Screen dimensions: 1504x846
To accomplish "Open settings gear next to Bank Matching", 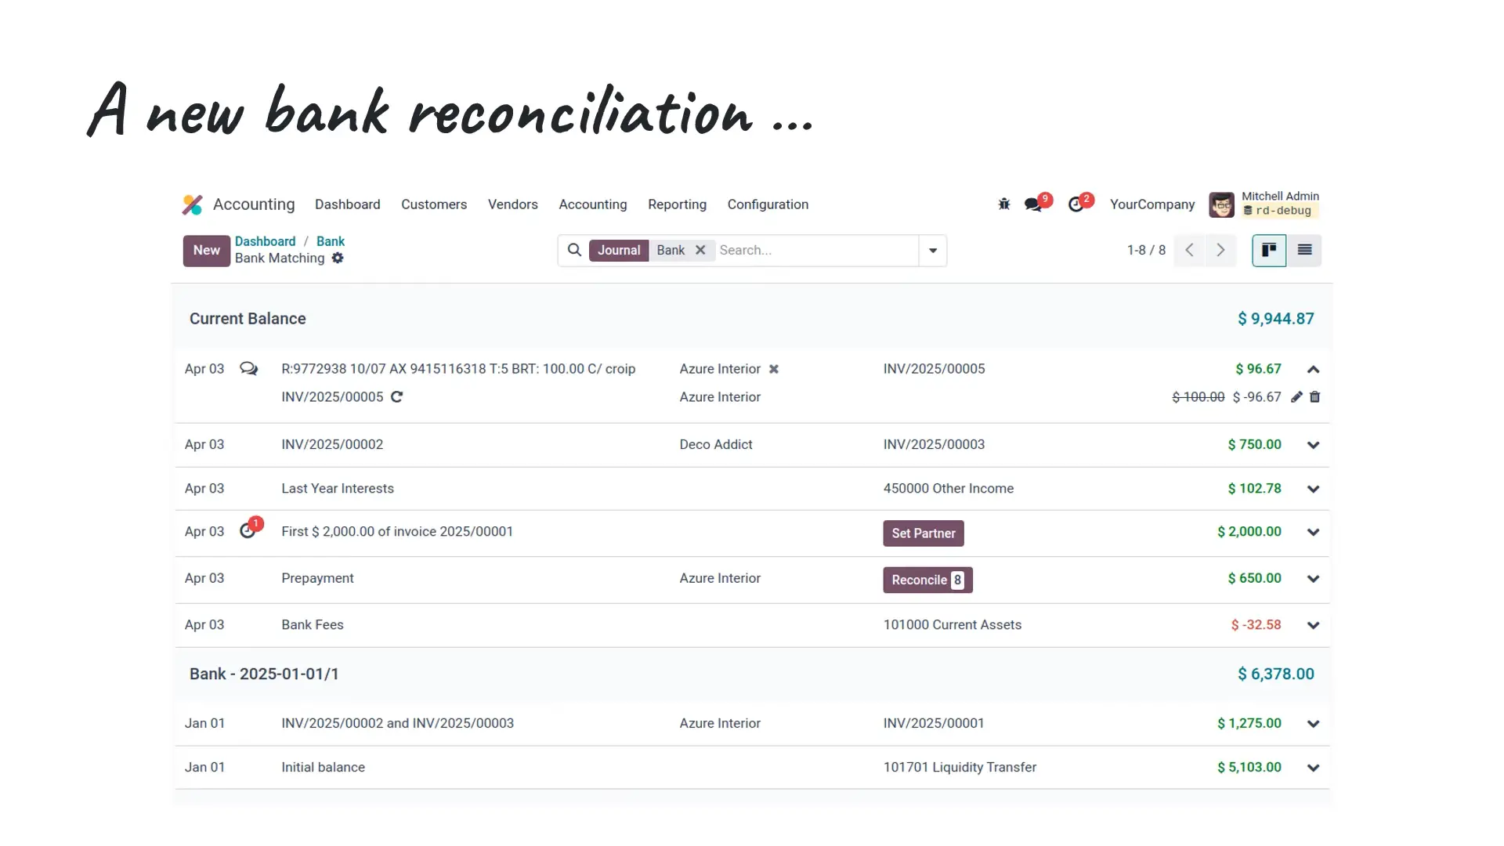I will pos(338,258).
